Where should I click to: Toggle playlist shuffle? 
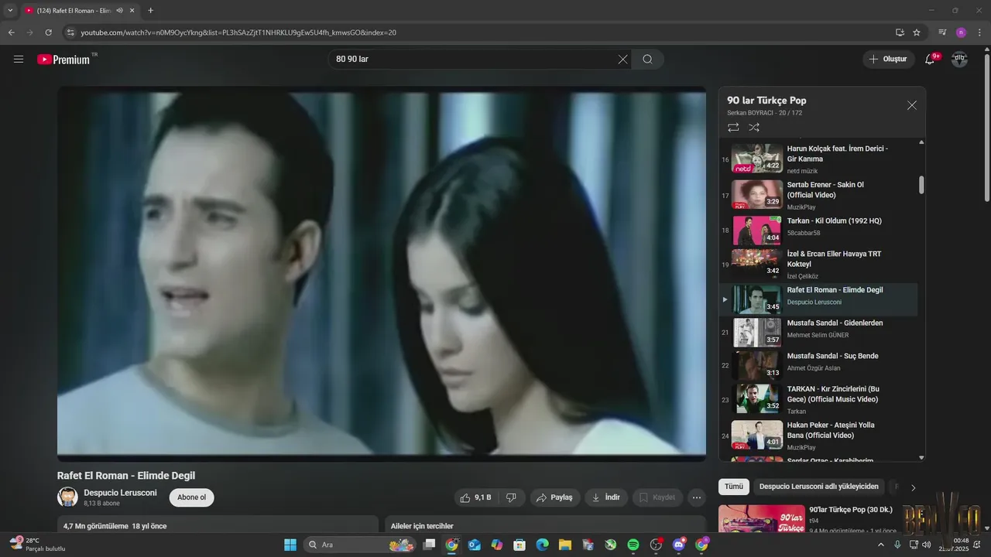[x=754, y=128]
